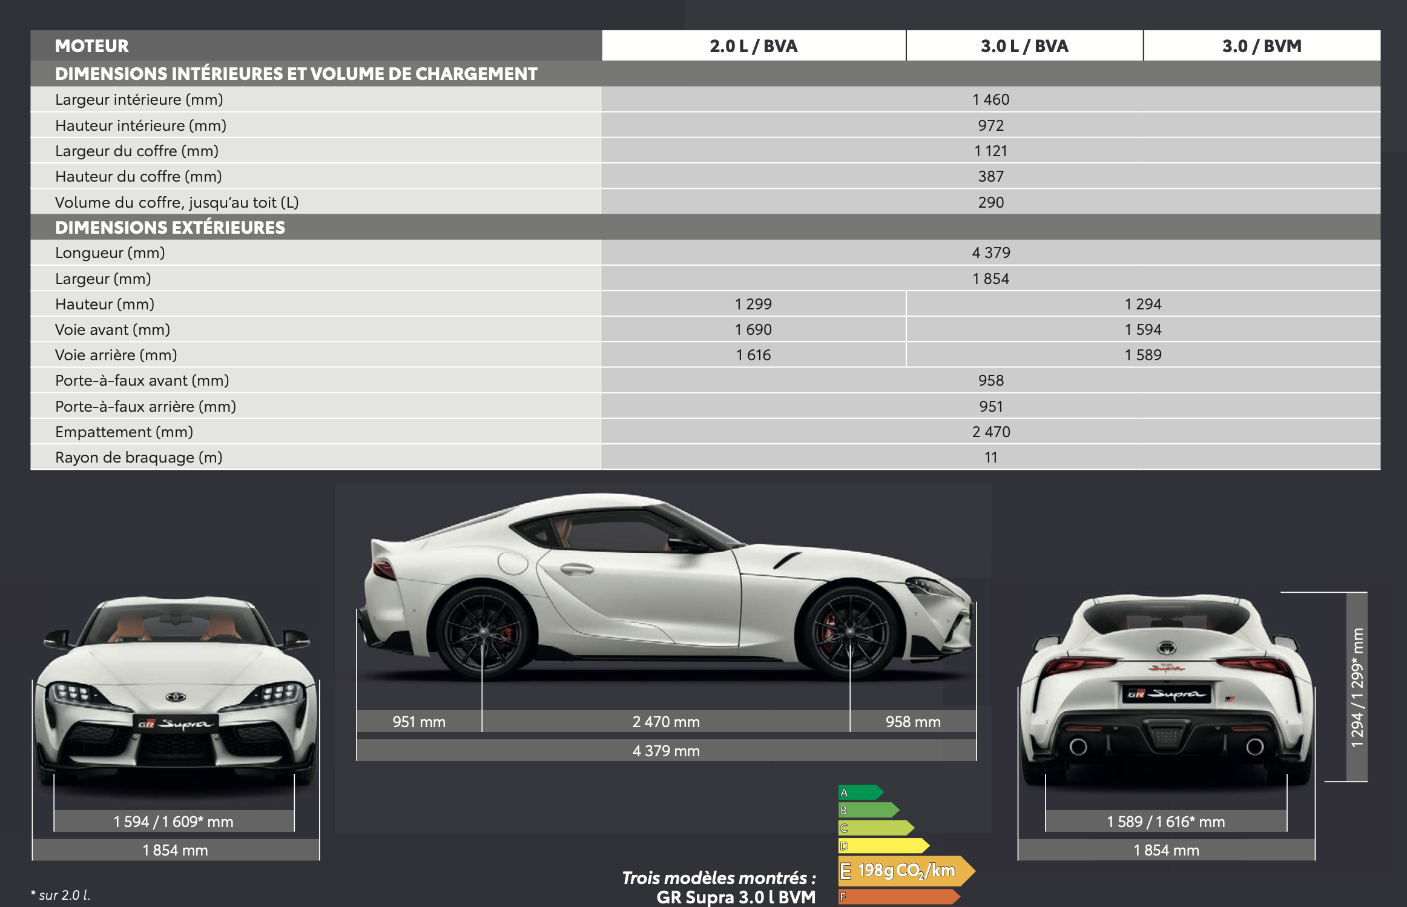Image resolution: width=1407 pixels, height=907 pixels.
Task: Click the 1 616 value in the Voie arrière row
Action: pos(754,355)
